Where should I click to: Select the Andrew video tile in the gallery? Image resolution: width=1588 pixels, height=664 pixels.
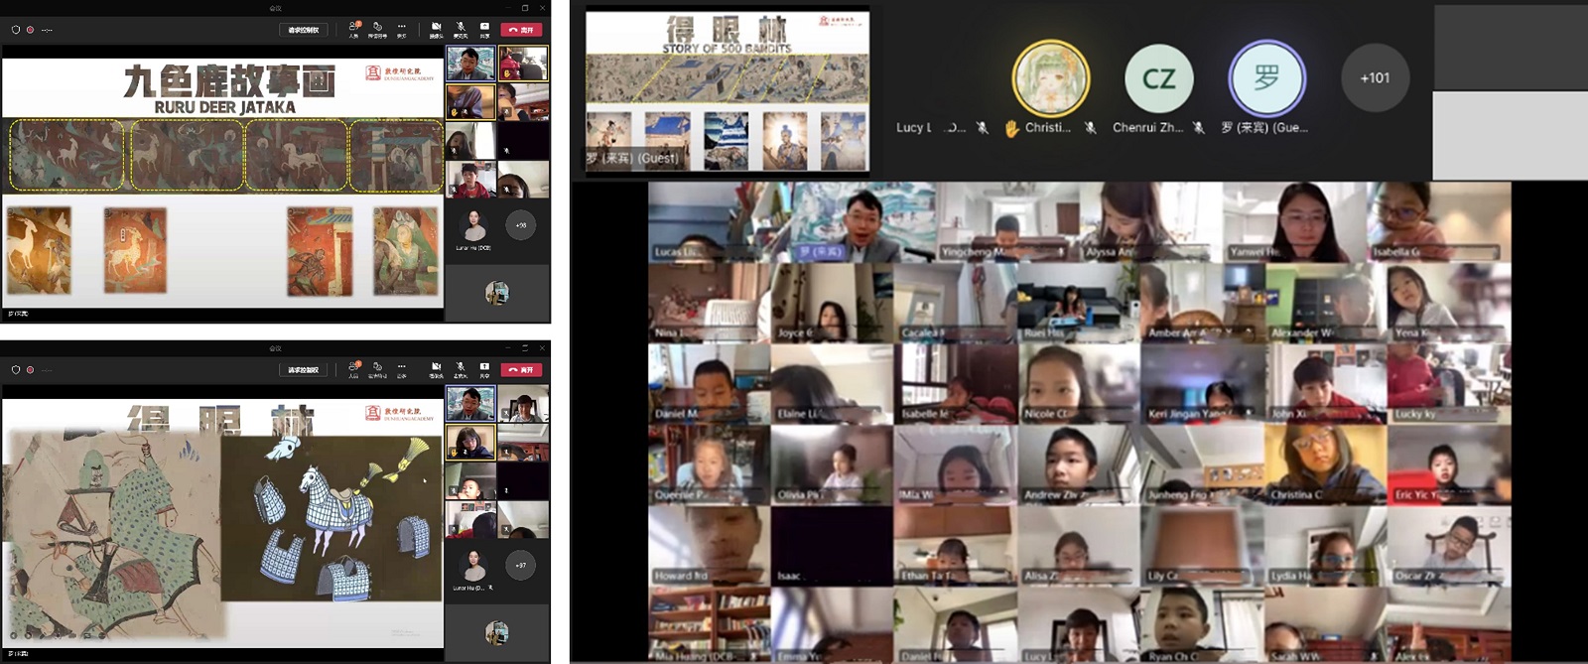[1079, 465]
